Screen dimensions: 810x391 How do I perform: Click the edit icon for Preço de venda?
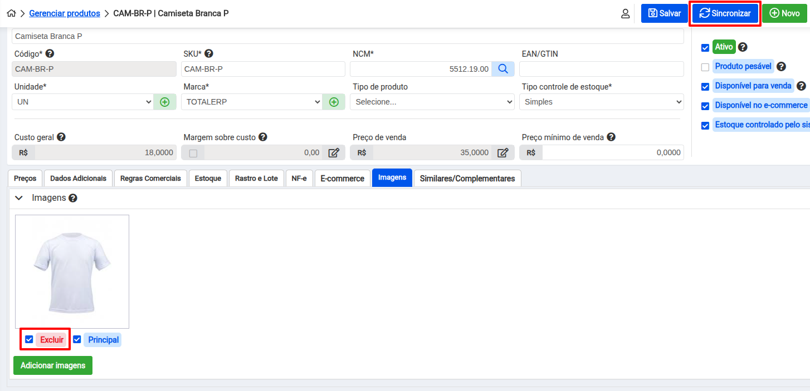tap(502, 152)
